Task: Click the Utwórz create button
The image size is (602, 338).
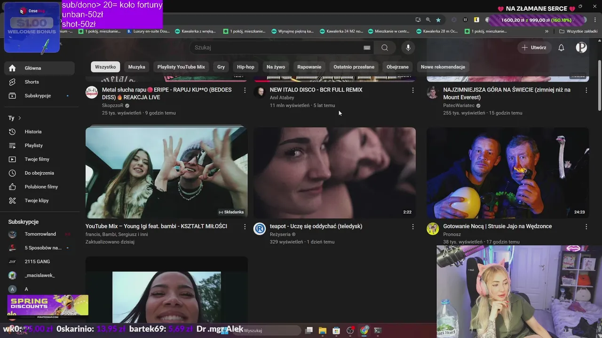Action: click(x=534, y=47)
